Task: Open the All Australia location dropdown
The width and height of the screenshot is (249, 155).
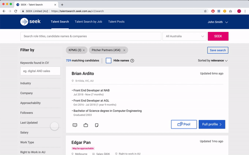Action: tap(185, 36)
